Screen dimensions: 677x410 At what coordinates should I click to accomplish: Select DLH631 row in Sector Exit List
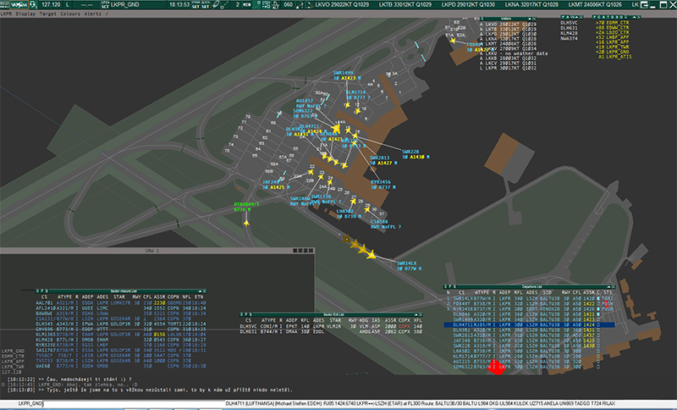pyautogui.click(x=331, y=332)
